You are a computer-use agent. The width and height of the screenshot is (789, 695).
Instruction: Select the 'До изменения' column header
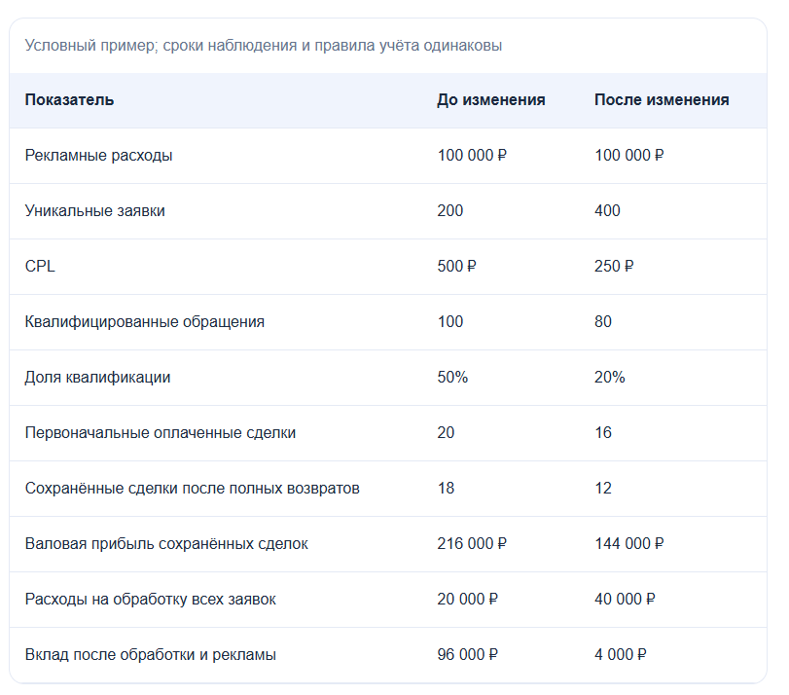[491, 99]
